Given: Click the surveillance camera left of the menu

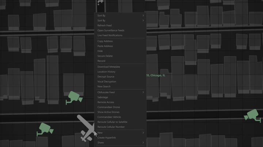Looking at the screenshot, I should pyautogui.click(x=75, y=97).
